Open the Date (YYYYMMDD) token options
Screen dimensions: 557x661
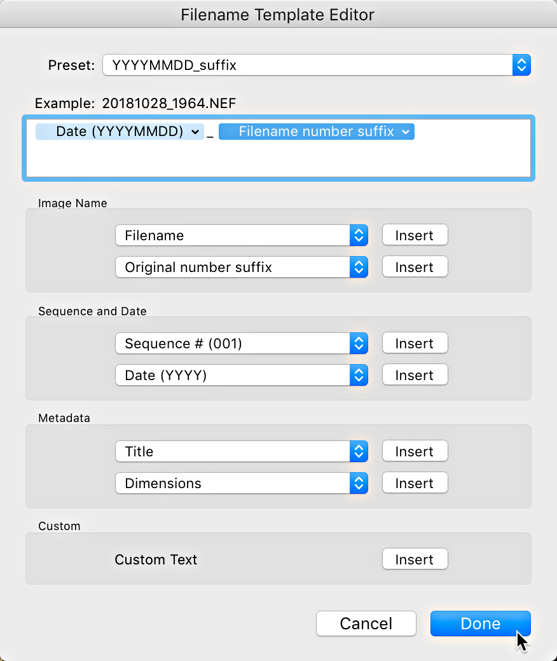coord(195,132)
